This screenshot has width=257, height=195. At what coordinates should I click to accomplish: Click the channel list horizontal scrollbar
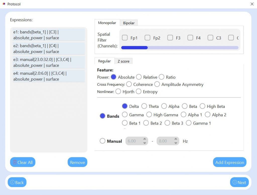tap(180, 48)
